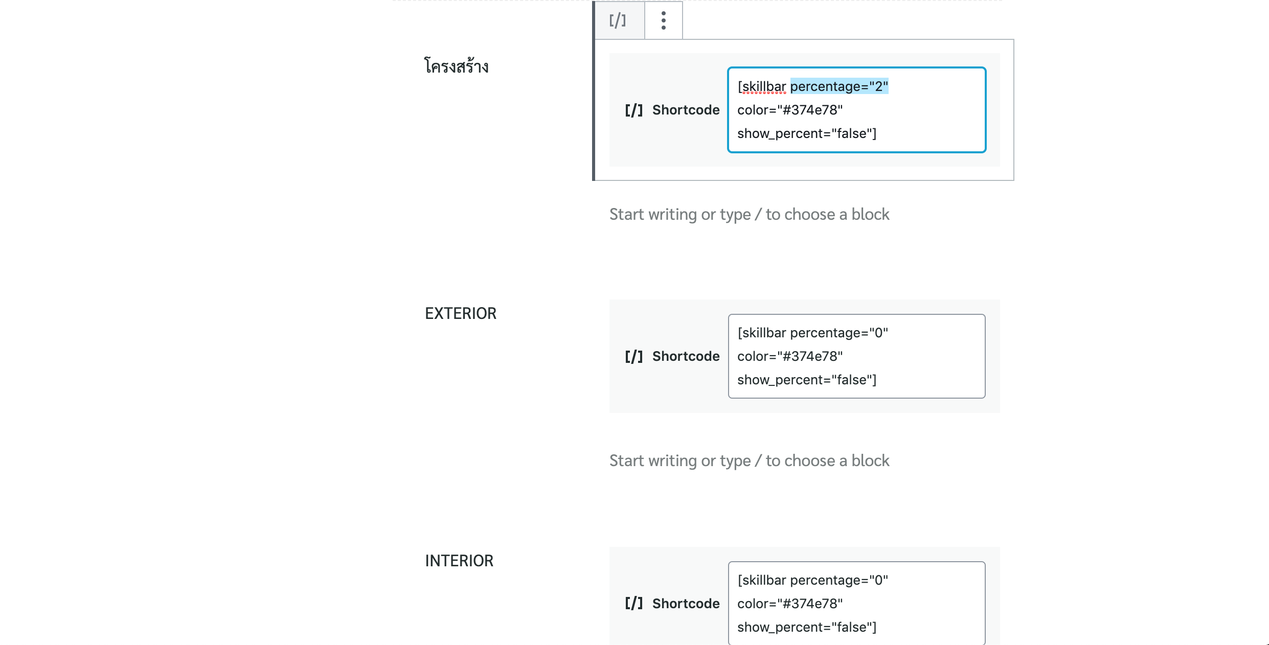
Task: Click the empty paragraph placeholder above INTERIOR
Action: pos(749,460)
